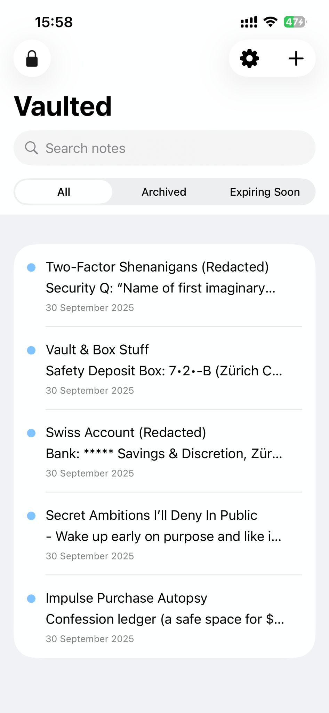The width and height of the screenshot is (329, 713).
Task: Open settings via the gear icon
Action: [249, 58]
